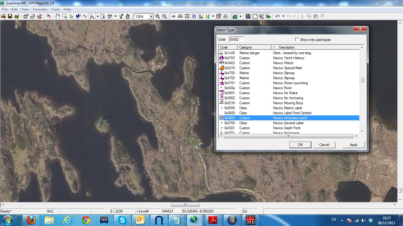Click the Code column header

(228, 47)
